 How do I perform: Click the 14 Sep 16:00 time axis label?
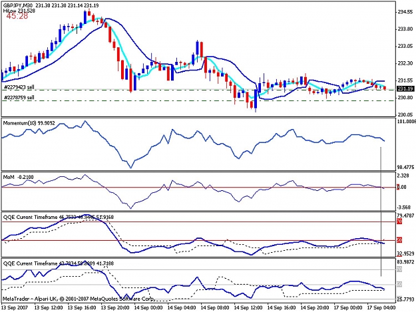tap(282, 307)
